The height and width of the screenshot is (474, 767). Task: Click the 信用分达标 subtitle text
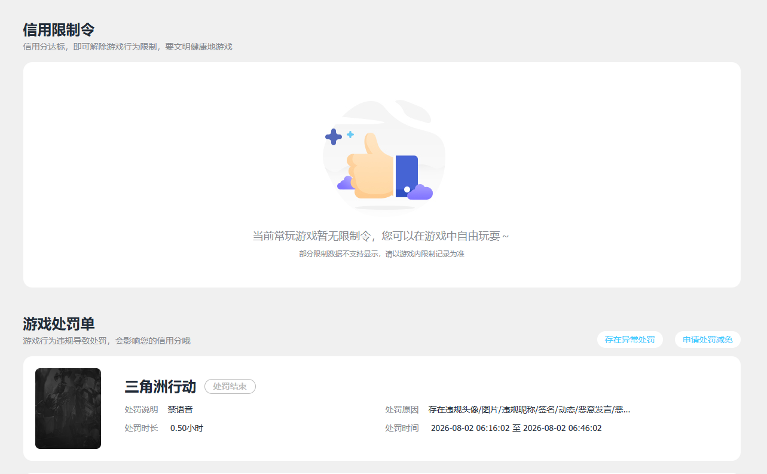click(127, 47)
